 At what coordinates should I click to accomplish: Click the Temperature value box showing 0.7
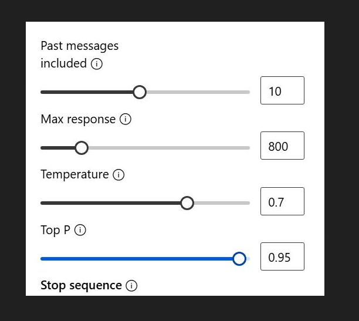point(282,201)
